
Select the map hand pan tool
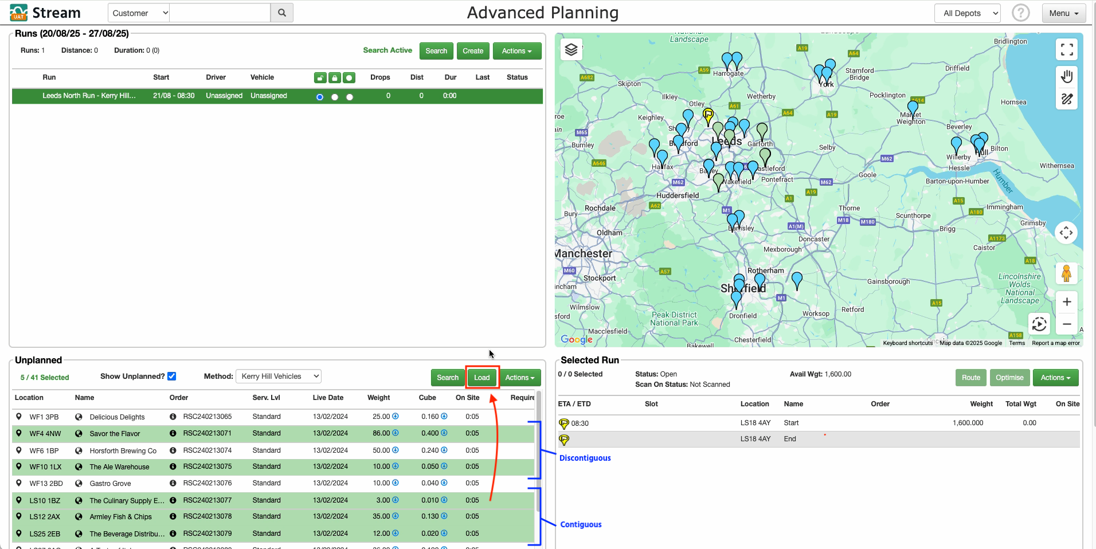point(1067,76)
